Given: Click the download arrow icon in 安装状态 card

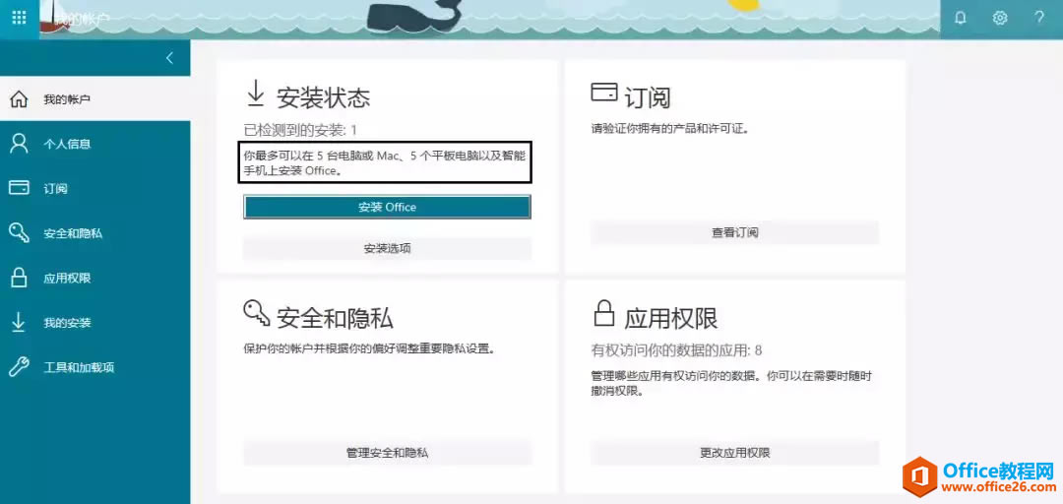Looking at the screenshot, I should (x=255, y=94).
